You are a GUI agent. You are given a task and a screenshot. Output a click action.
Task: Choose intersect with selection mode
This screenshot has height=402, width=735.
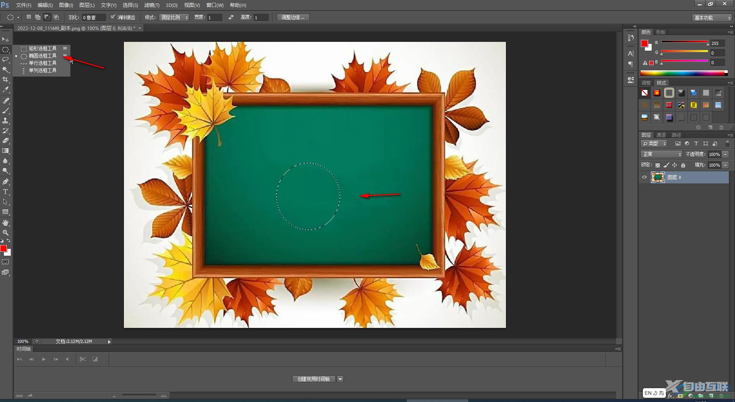56,17
